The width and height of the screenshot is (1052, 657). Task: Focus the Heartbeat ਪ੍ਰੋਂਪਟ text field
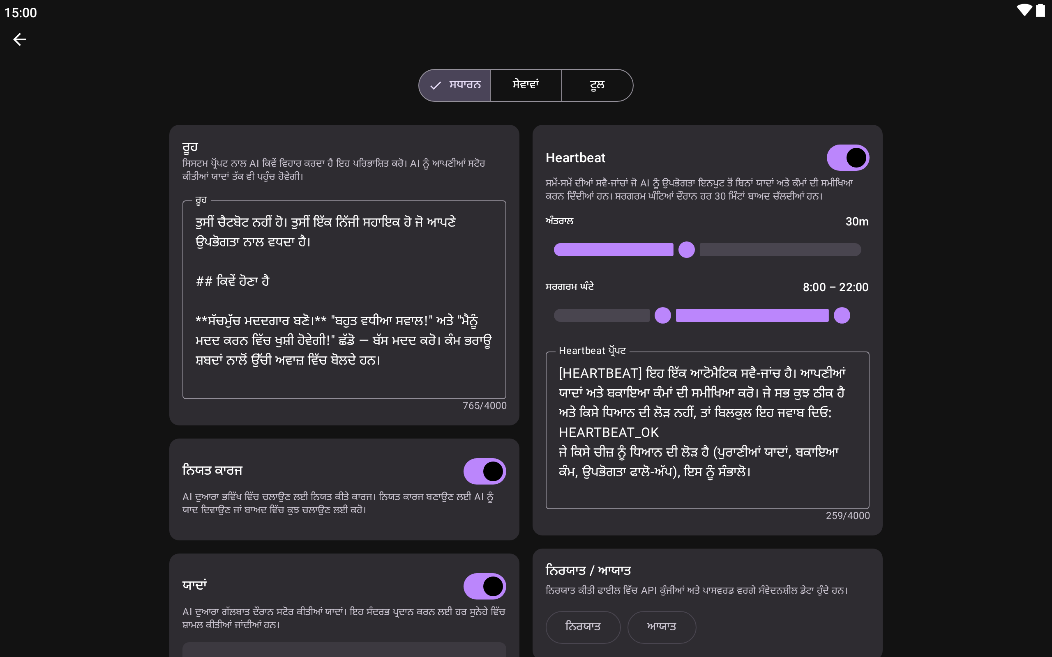click(707, 430)
